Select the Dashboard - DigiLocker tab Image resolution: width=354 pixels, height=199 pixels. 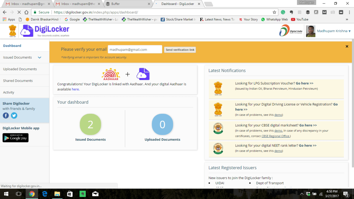click(x=178, y=4)
